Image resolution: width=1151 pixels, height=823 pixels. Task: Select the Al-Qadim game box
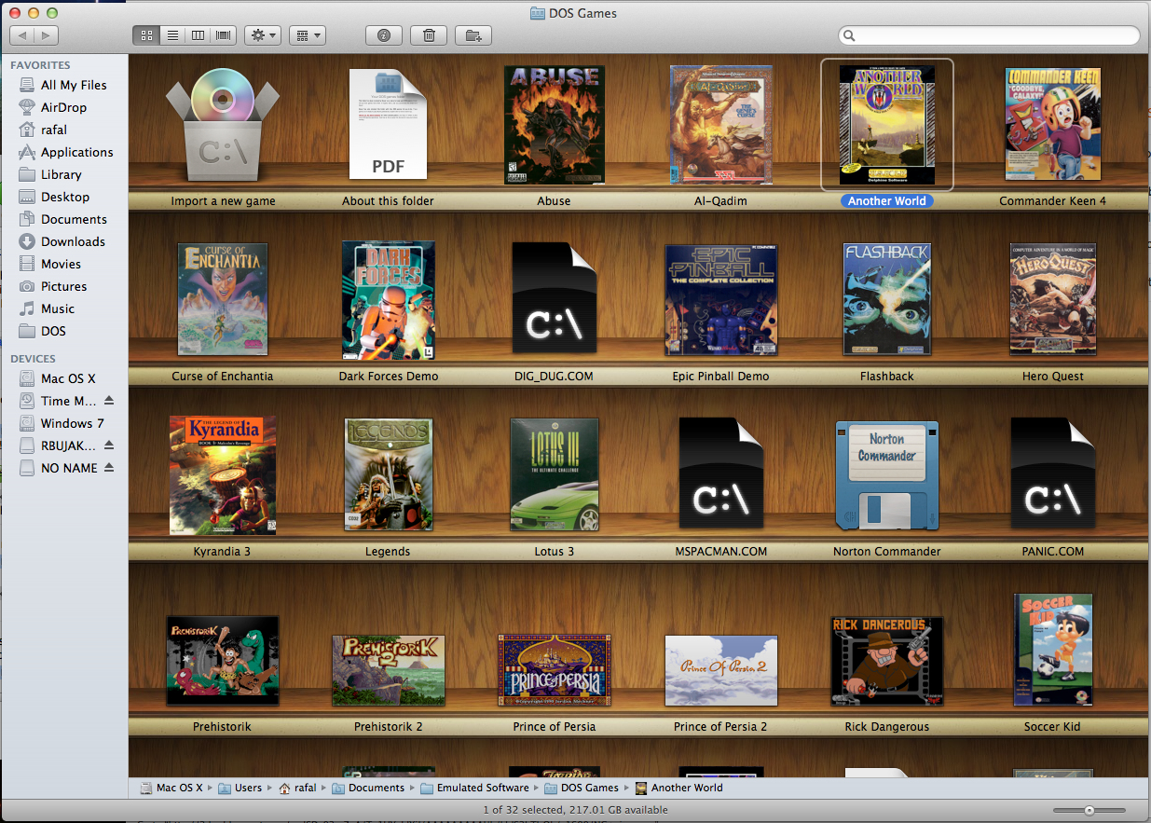tap(720, 125)
